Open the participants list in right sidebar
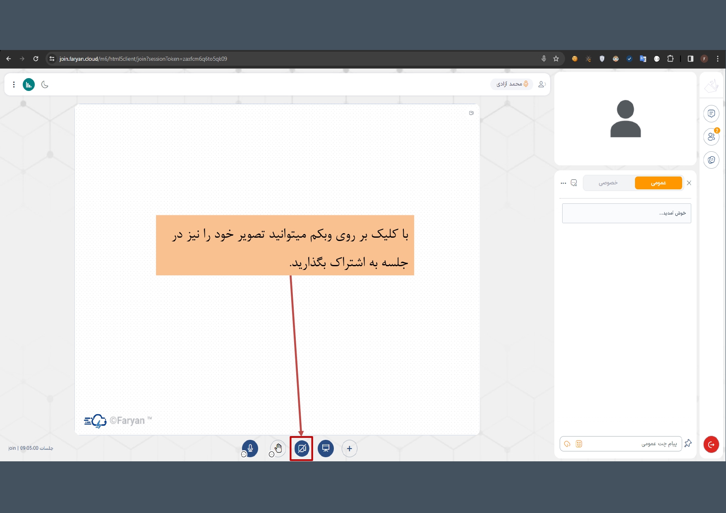Screen dimensions: 726x513 point(711,137)
